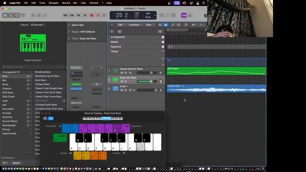306x172 pixels.
Task: Show the Smart Controls button
Action: click(x=33, y=15)
